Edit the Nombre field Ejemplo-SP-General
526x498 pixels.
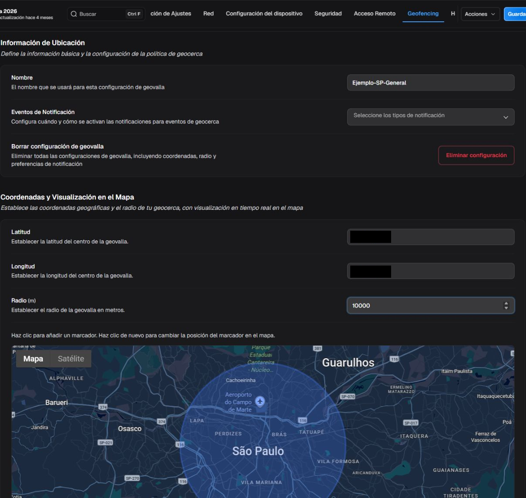tap(431, 83)
